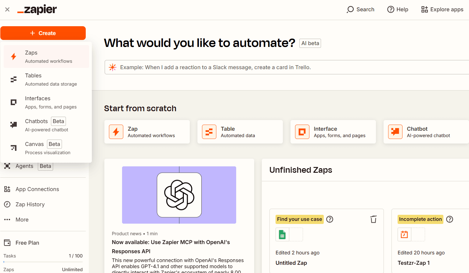Viewport: 469px width, 273px height.
Task: Click the Tasks usage progress bar
Action: 43,262
